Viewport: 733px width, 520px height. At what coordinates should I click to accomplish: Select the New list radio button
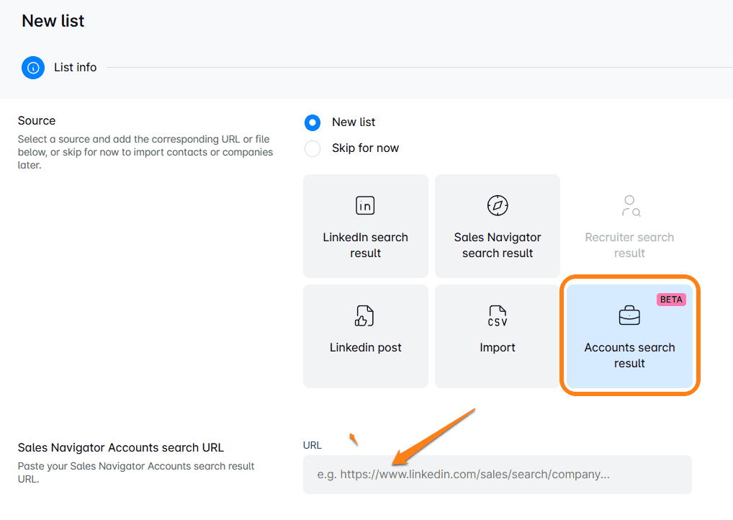(x=312, y=122)
